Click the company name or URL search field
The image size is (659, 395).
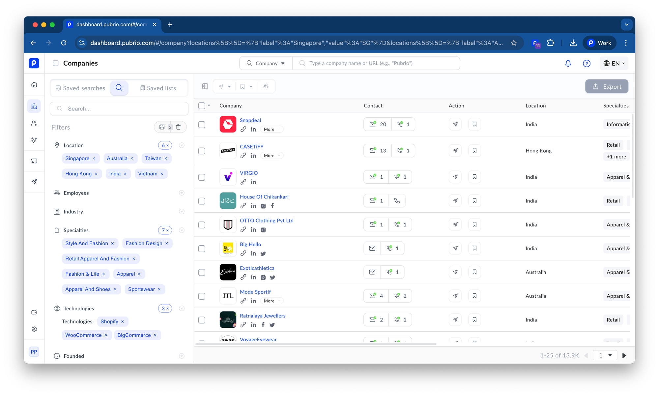tap(376, 63)
